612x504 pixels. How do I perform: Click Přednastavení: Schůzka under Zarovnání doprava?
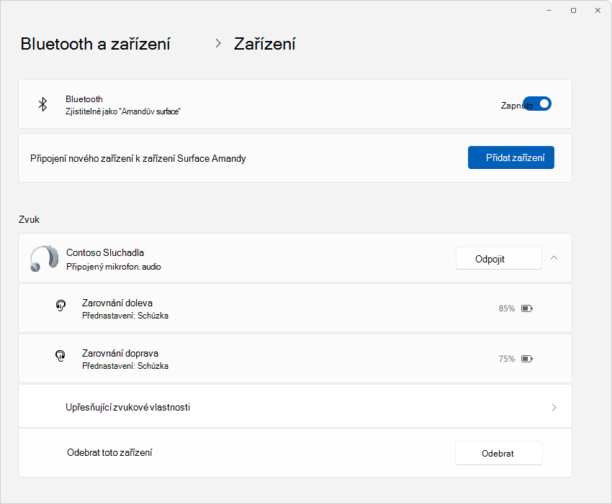(x=125, y=366)
